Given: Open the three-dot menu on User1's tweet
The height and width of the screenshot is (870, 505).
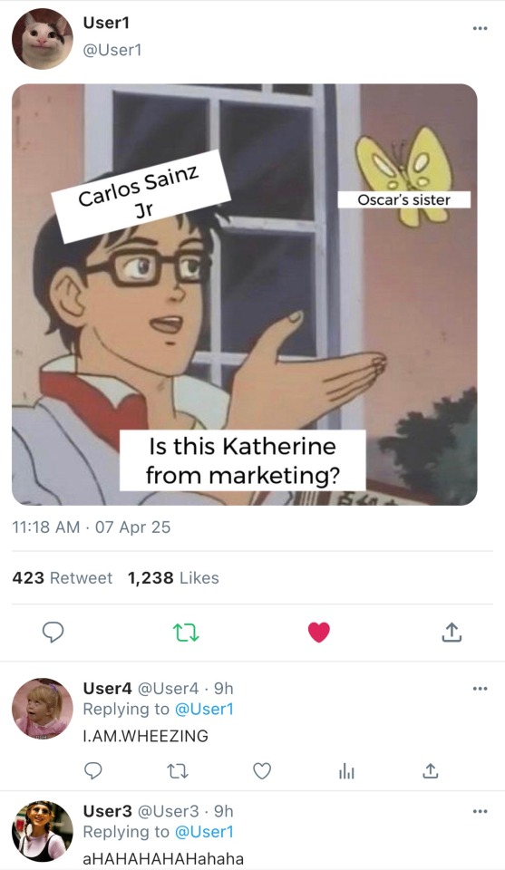Looking at the screenshot, I should pos(480,28).
